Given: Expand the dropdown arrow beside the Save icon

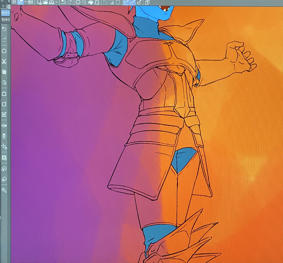Looking at the screenshot, I should 56,2.
